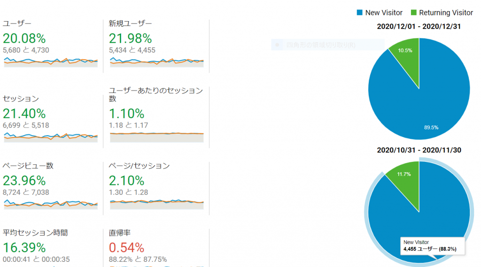Click the 平均セッション時間 16.39% metric
The height and width of the screenshot is (267, 481).
coord(24,248)
